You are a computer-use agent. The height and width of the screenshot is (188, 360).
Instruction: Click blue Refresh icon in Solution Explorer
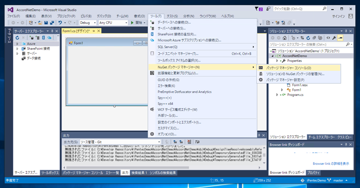(x=308, y=38)
